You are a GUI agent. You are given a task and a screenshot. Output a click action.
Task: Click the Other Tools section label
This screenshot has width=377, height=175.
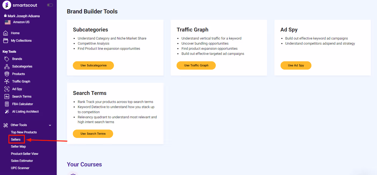coord(19,125)
